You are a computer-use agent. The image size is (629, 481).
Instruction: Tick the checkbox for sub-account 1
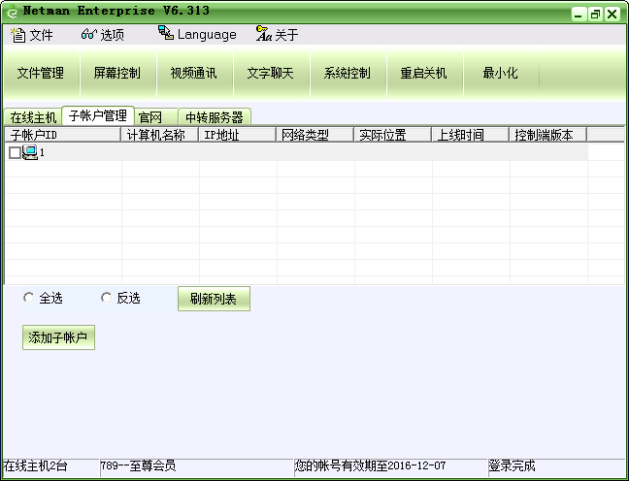pos(15,152)
